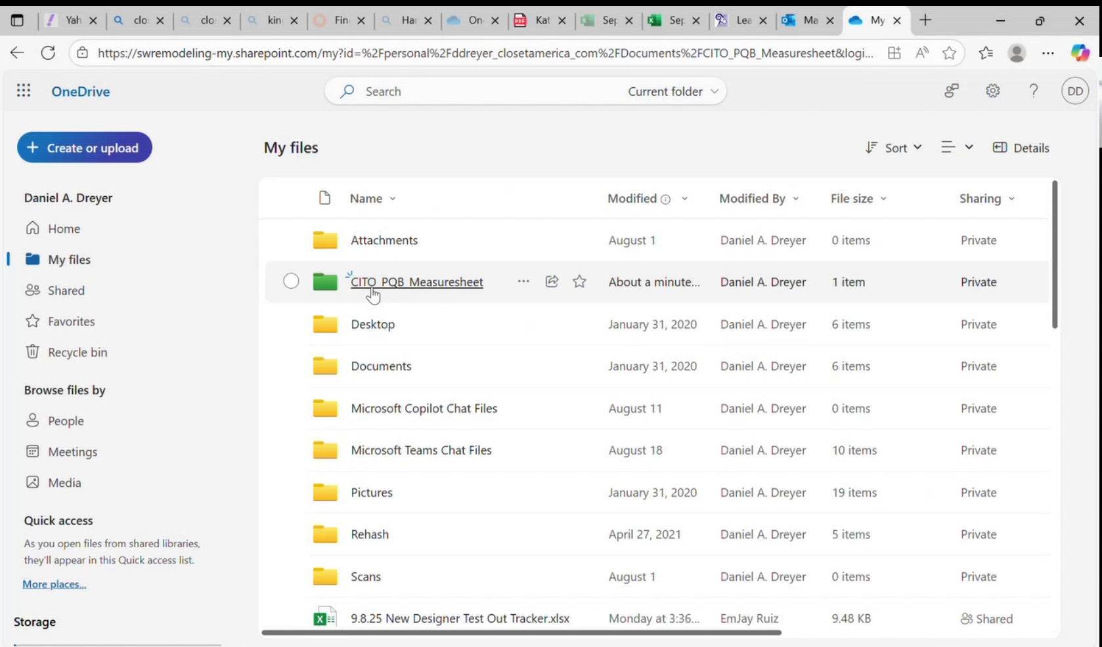
Task: Open the More places link under Quick access
Action: [54, 583]
